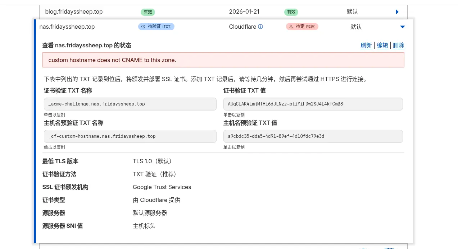The width and height of the screenshot is (458, 249).
Task: Expand the blog.fridayssheep.top row details
Action: (x=396, y=12)
